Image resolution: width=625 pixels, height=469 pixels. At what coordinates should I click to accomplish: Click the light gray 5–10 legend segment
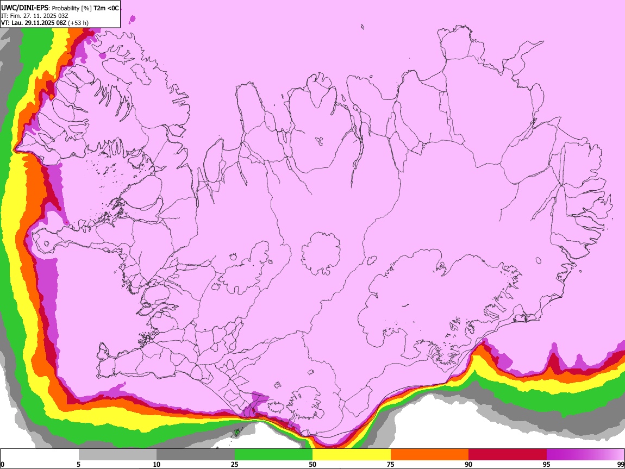[117, 455]
